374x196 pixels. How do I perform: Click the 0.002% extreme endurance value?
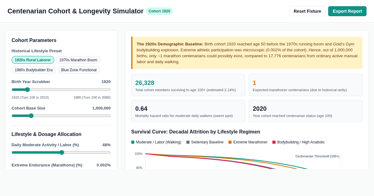(103, 165)
